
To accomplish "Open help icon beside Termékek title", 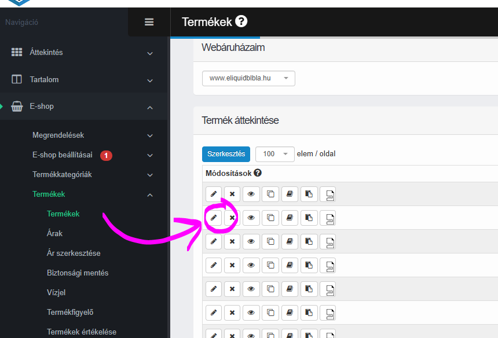I will 241,21.
